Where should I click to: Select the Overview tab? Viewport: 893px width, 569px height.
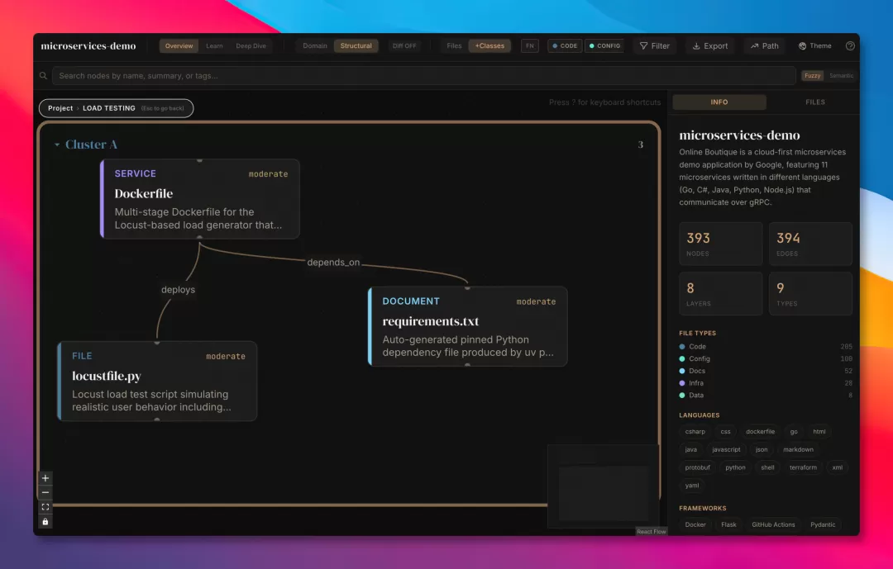coord(179,46)
